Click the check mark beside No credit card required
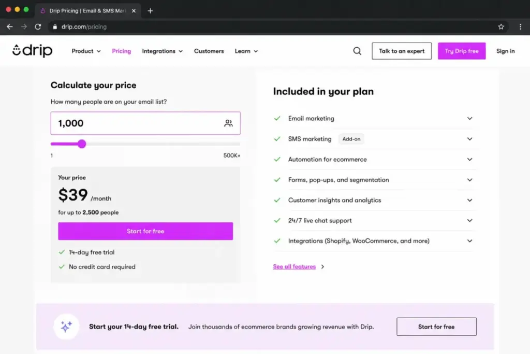The image size is (530, 354). [x=62, y=267]
